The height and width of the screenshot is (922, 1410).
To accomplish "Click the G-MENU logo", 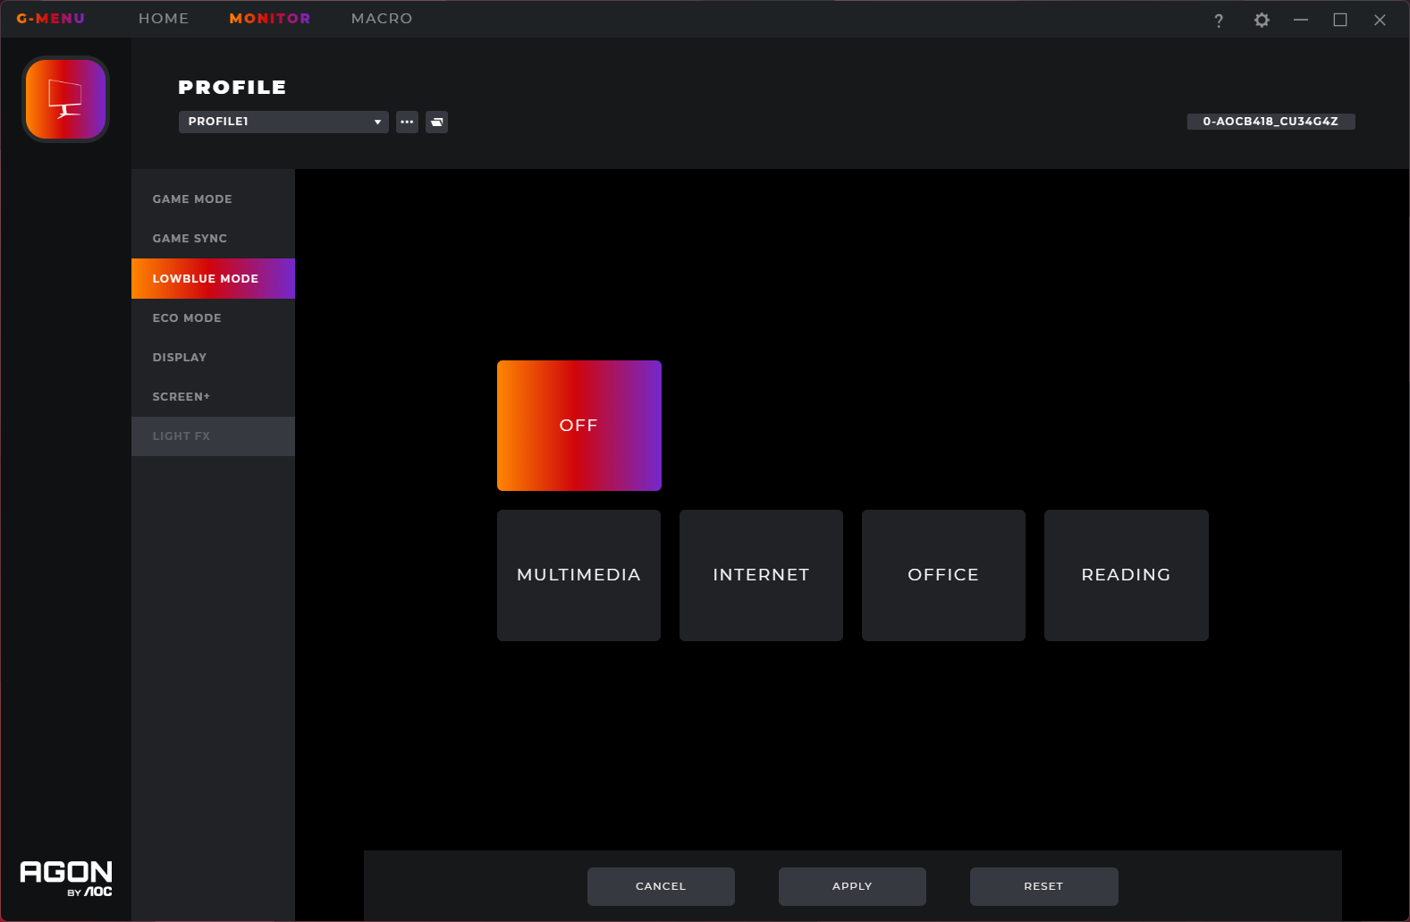I will 51,19.
